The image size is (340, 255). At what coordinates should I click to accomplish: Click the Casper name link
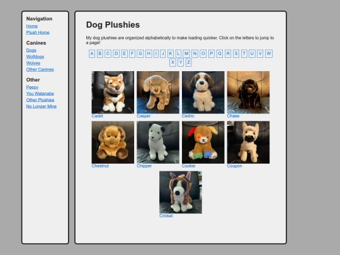pos(144,116)
